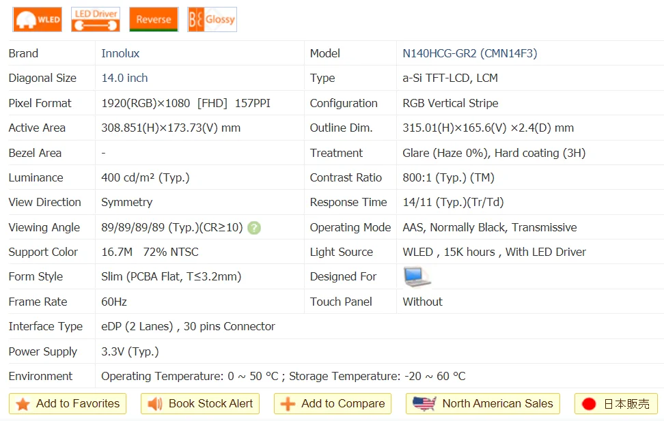Open the Innolux brand link
This screenshot has width=664, height=421.
click(x=120, y=53)
